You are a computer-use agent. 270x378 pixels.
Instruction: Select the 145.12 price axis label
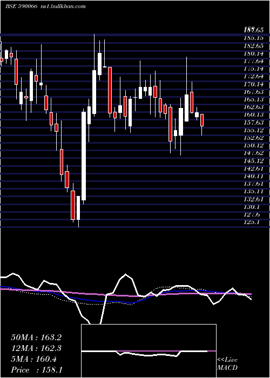[x=253, y=161]
